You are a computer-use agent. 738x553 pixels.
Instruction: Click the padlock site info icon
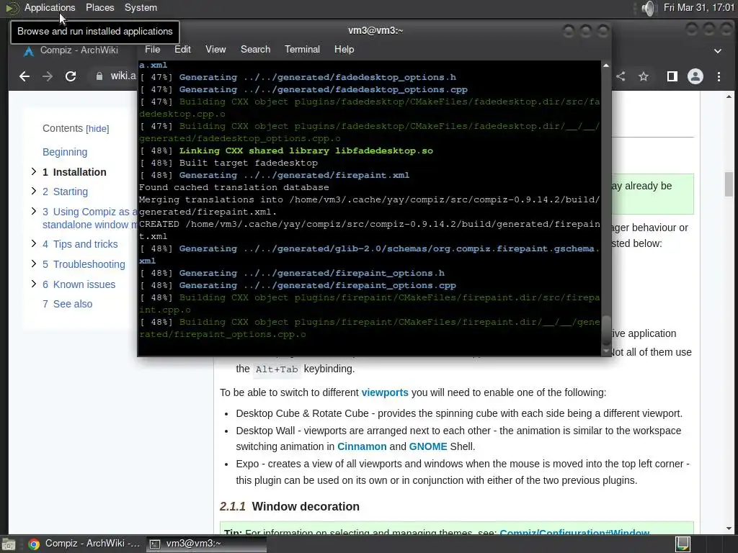(99, 76)
